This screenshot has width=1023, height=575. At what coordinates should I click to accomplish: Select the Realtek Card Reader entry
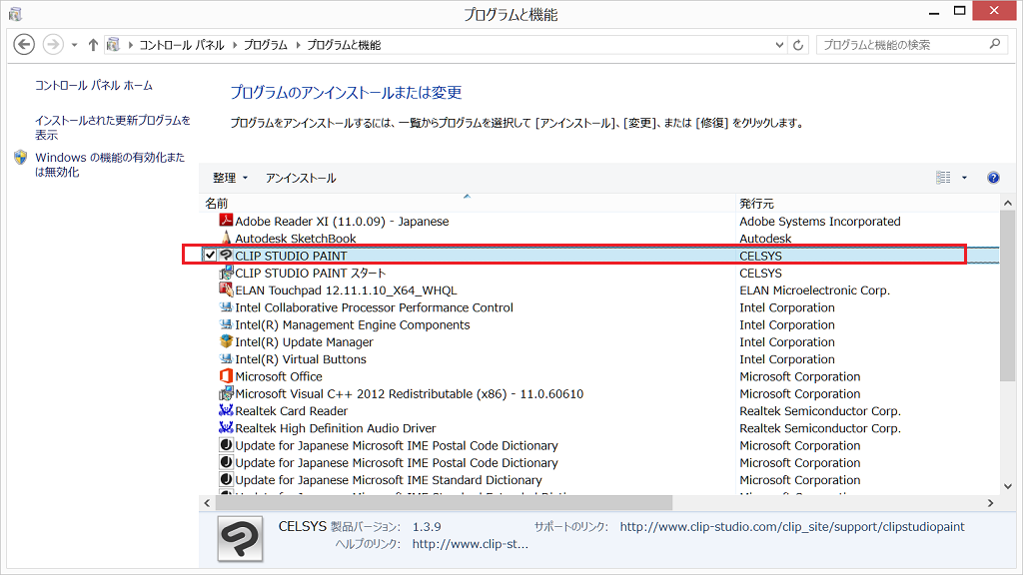pos(291,411)
